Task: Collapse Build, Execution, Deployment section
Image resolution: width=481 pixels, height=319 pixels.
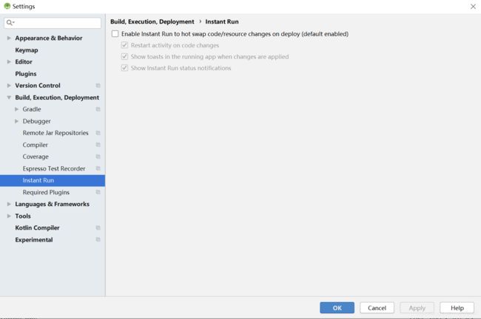Action: point(9,97)
